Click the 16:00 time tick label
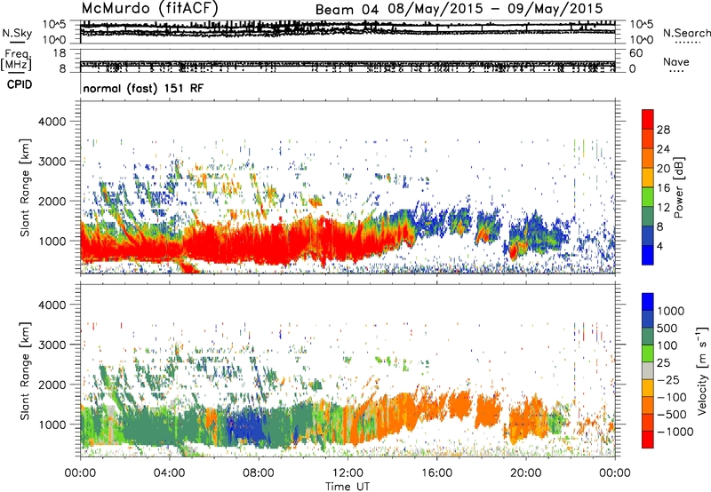The image size is (711, 492). [436, 473]
